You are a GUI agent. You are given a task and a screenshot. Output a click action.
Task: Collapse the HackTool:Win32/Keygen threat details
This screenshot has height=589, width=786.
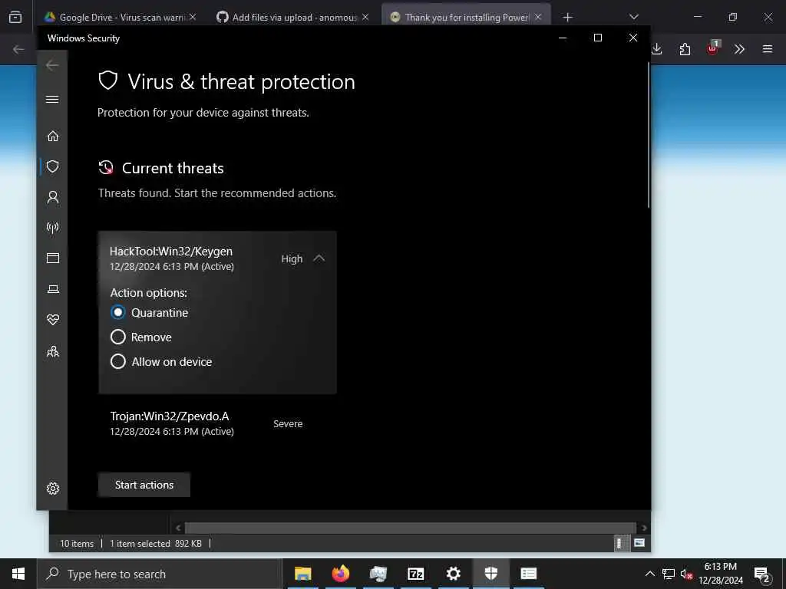319,258
